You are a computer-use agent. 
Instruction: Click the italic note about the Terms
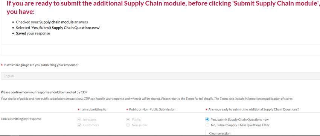tap(147, 99)
